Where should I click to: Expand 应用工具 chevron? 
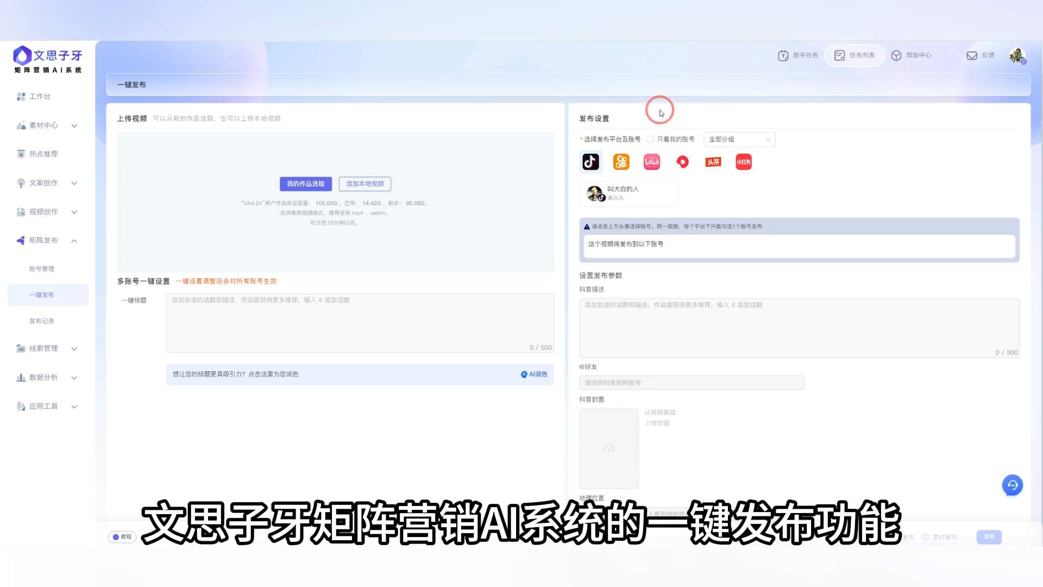(74, 406)
